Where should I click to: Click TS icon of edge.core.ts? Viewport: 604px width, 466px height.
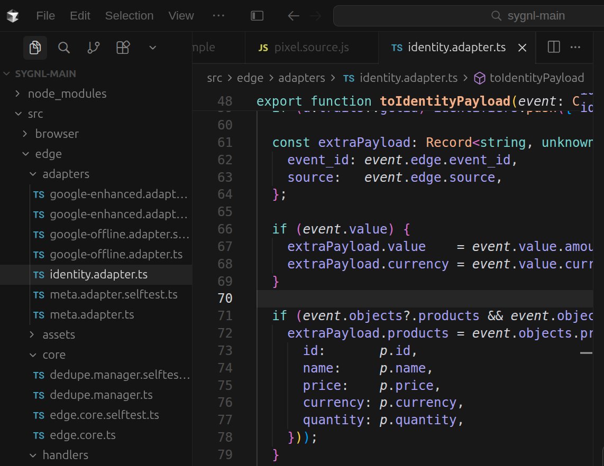coord(39,435)
